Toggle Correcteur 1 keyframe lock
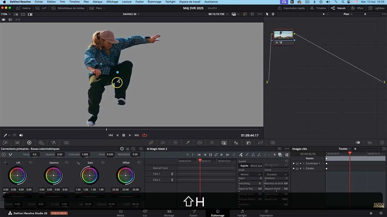The height and width of the screenshot is (217, 387). (x=297, y=163)
